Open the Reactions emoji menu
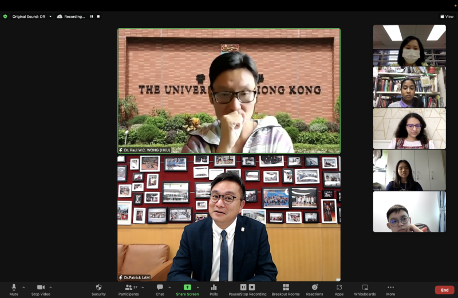Screen dimensions: 458x298 click(314, 289)
